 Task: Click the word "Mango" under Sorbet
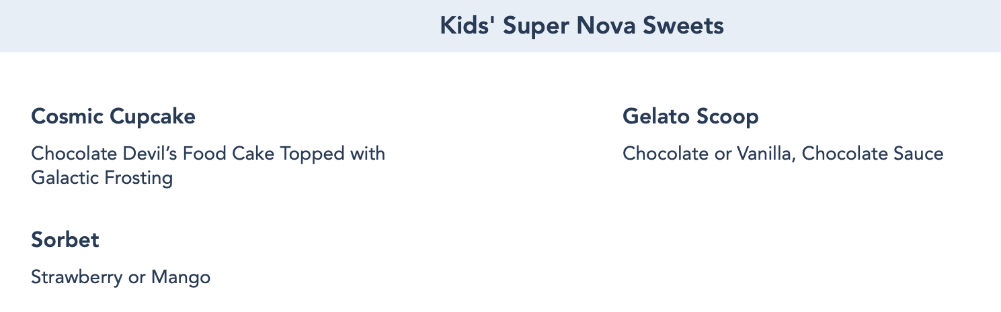[181, 277]
